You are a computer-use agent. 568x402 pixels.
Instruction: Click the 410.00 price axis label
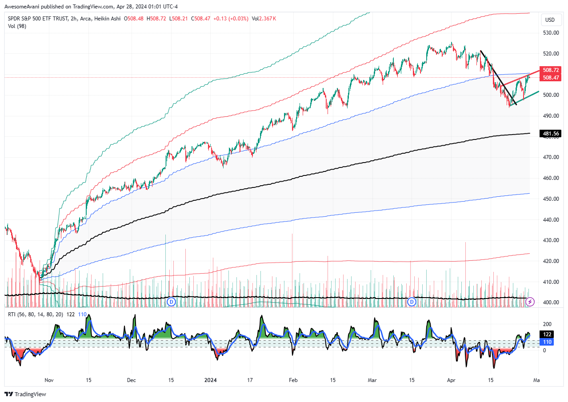point(550,282)
